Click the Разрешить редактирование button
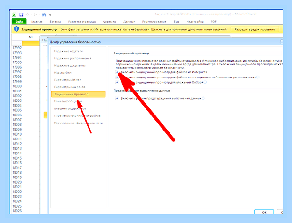The width and height of the screenshot is (292, 223). tap(255, 29)
